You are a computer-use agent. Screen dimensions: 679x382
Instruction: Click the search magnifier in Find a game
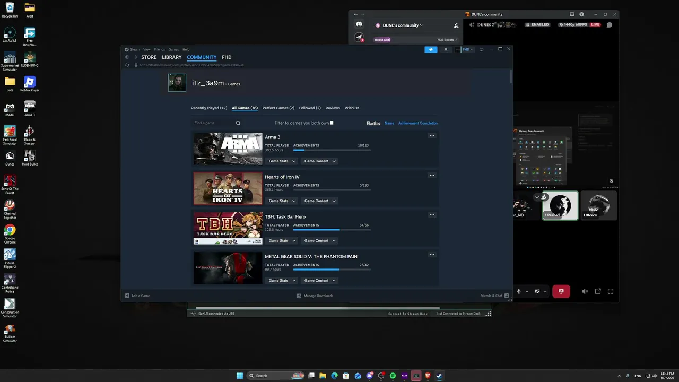[x=238, y=123]
